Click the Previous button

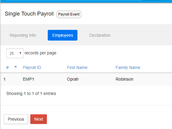click(x=16, y=119)
